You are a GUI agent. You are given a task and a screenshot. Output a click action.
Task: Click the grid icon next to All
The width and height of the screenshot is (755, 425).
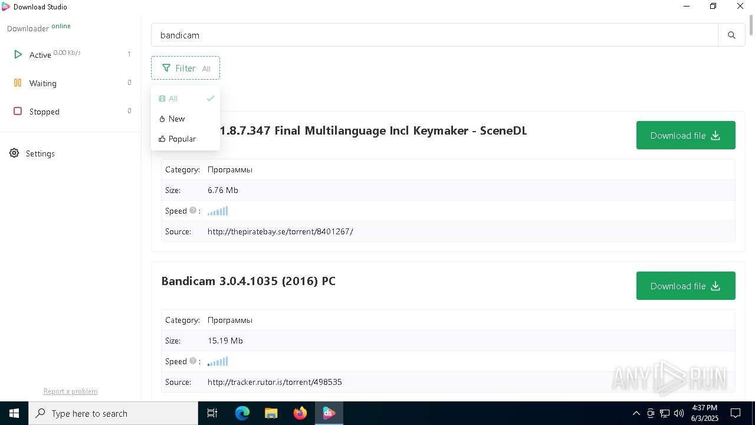162,99
